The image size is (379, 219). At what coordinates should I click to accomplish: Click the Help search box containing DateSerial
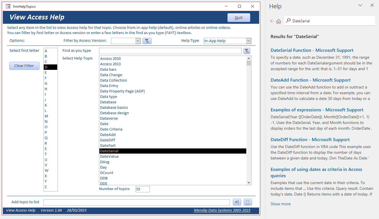click(329, 21)
